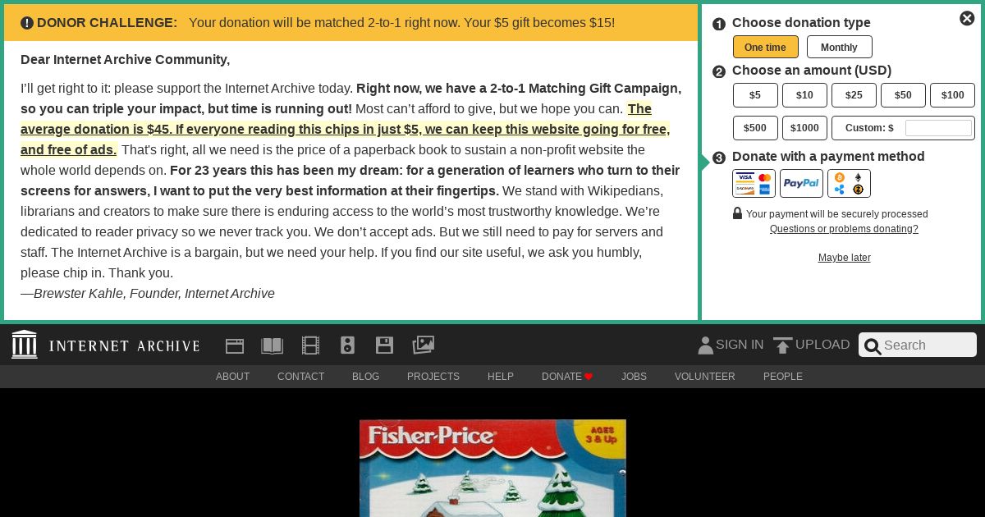The image size is (985, 517).
Task: Select One time donation type
Action: (765, 47)
